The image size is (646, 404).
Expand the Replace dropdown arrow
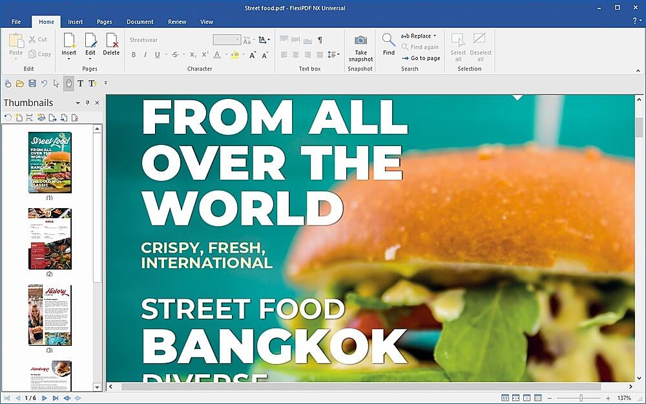coord(435,36)
